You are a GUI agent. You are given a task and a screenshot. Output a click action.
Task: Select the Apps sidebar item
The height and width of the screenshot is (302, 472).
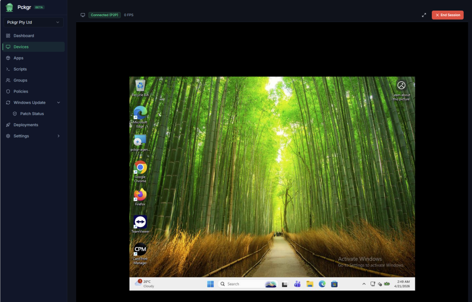(x=18, y=58)
